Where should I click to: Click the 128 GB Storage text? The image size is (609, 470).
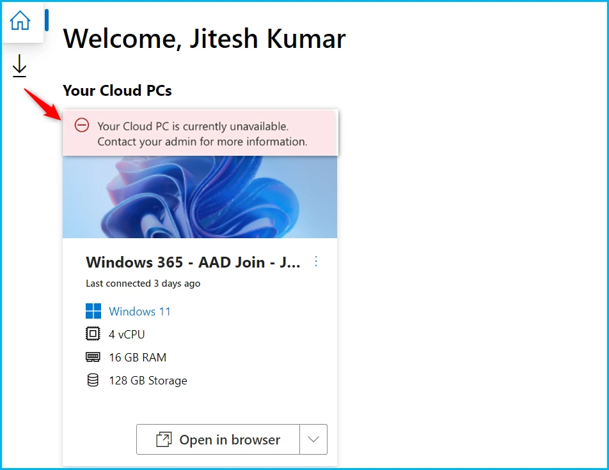148,381
